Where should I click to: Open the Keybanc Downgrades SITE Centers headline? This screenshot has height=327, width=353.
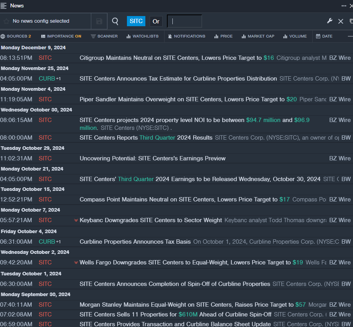151,220
